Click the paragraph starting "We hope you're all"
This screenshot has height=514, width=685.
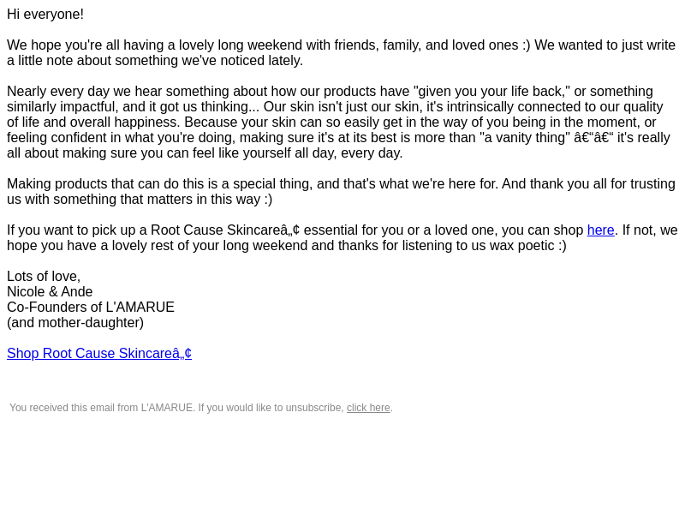(x=341, y=52)
